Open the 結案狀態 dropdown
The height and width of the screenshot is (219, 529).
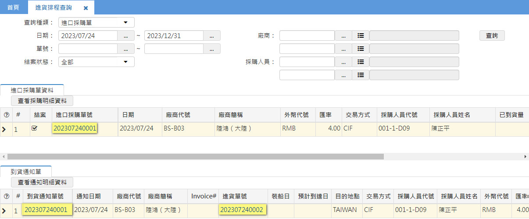(x=96, y=62)
